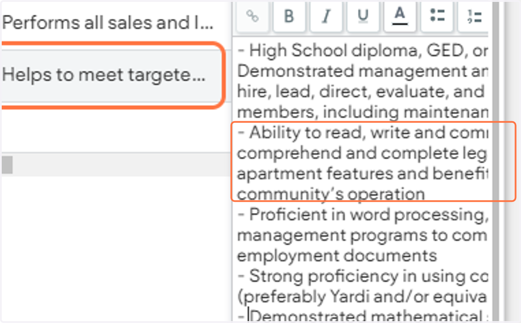Click the insert link icon
Screen dimensions: 521x323
252,16
